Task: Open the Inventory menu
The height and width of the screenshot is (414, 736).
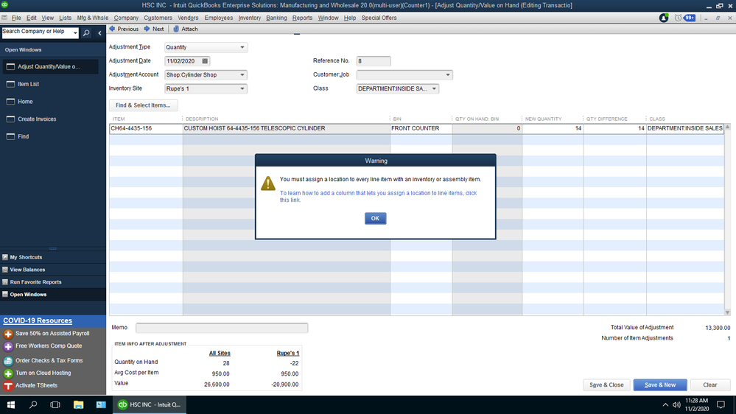Action: click(249, 18)
